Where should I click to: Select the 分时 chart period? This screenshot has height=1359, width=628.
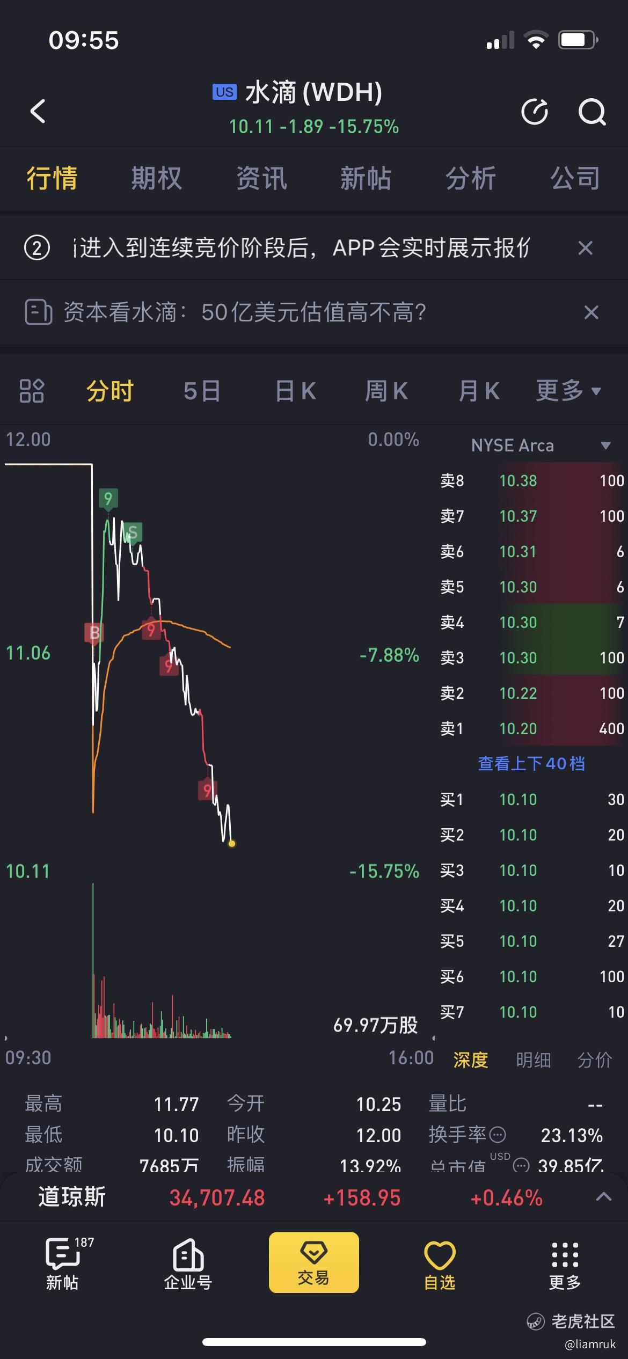click(110, 391)
